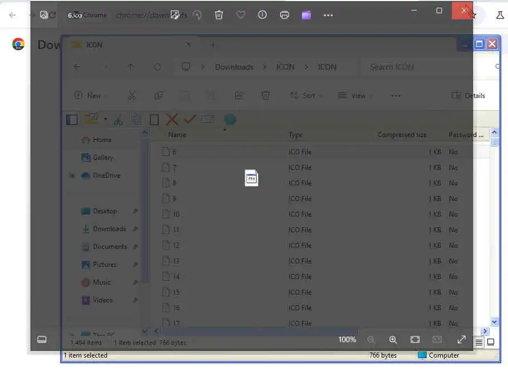508x391 pixels.
Task: Click the Chrome logo on Downloads page
Action: [18, 44]
